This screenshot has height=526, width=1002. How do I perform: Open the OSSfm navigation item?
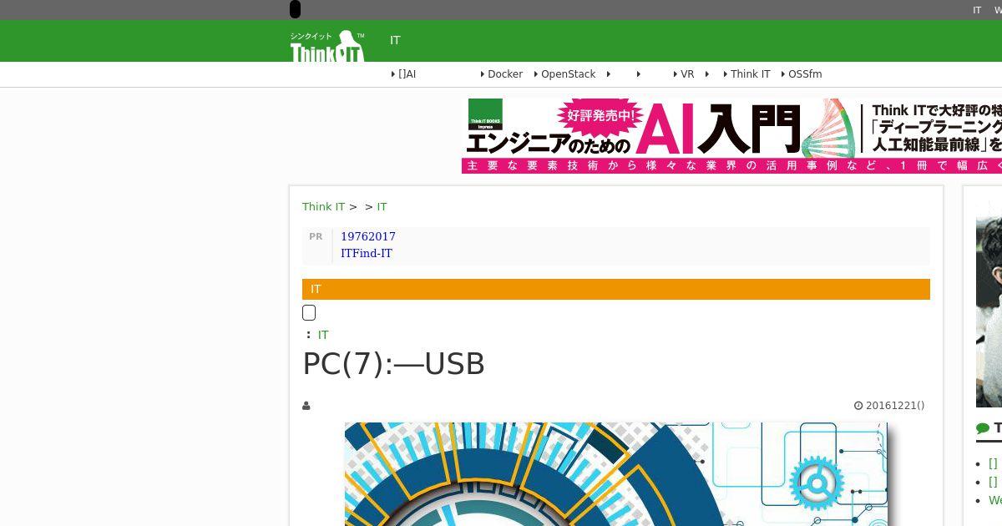[x=805, y=74]
